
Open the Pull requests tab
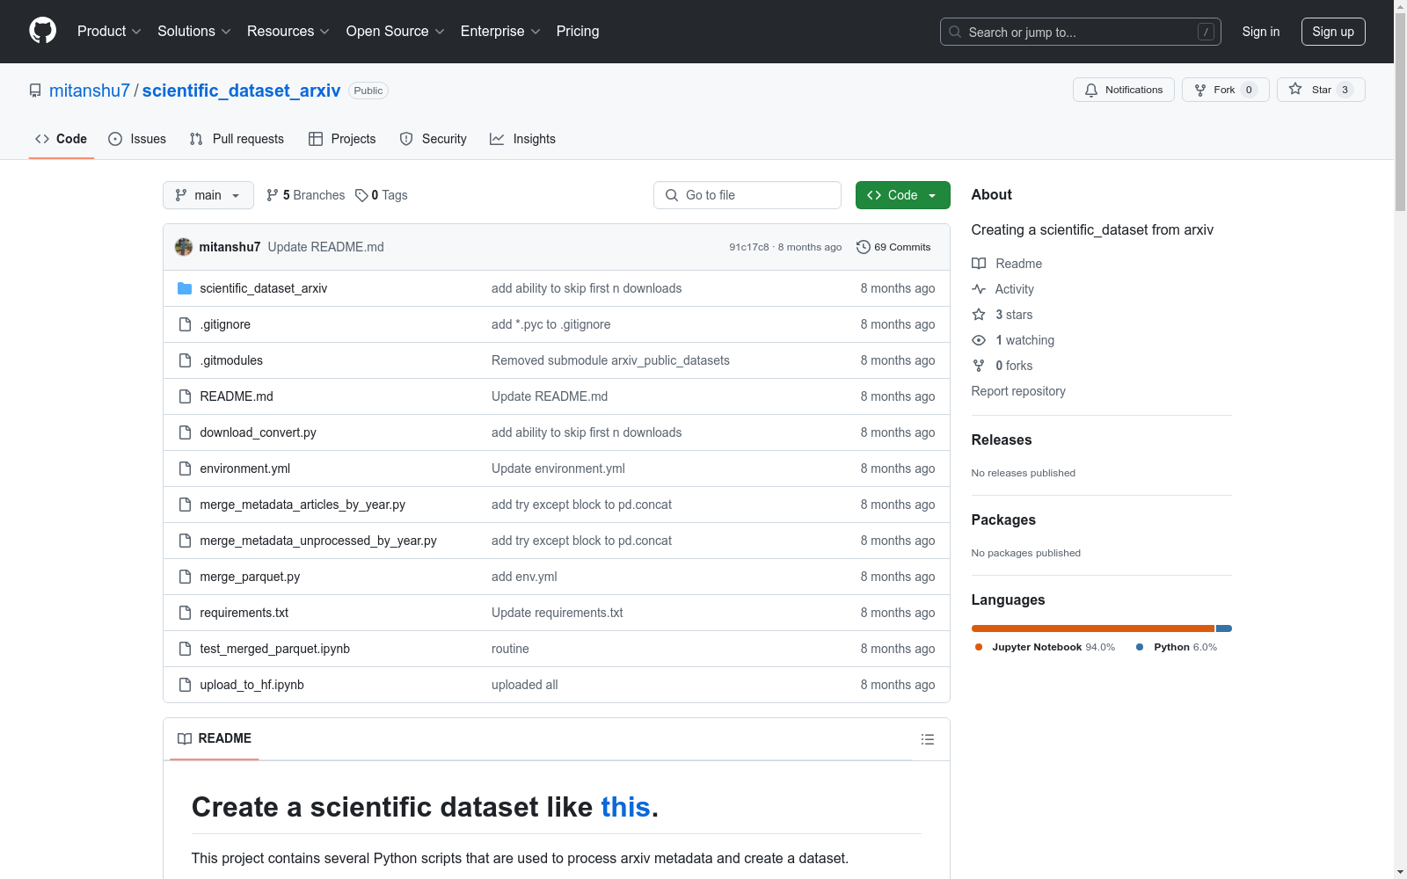tap(237, 139)
